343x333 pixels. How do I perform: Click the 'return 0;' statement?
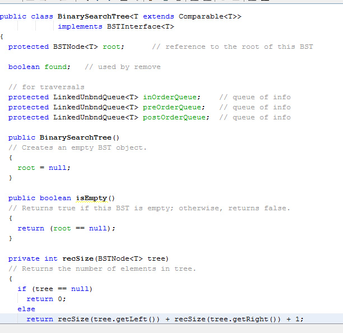[46, 299]
